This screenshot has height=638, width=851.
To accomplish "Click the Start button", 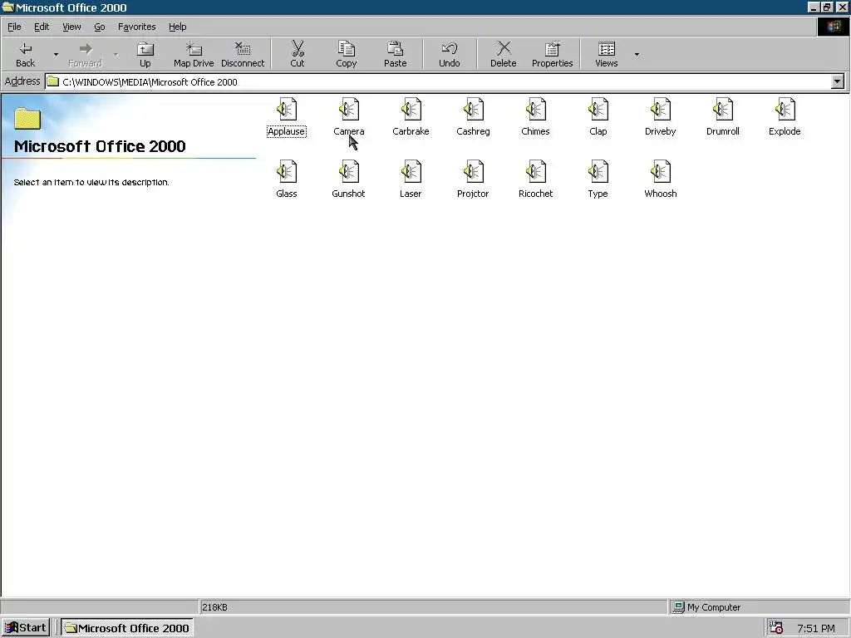I will pyautogui.click(x=26, y=628).
